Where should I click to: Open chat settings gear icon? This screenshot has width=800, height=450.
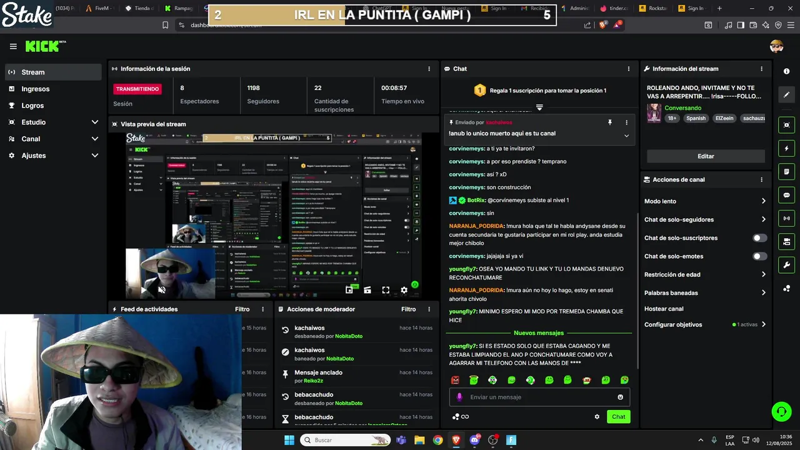[x=597, y=417]
